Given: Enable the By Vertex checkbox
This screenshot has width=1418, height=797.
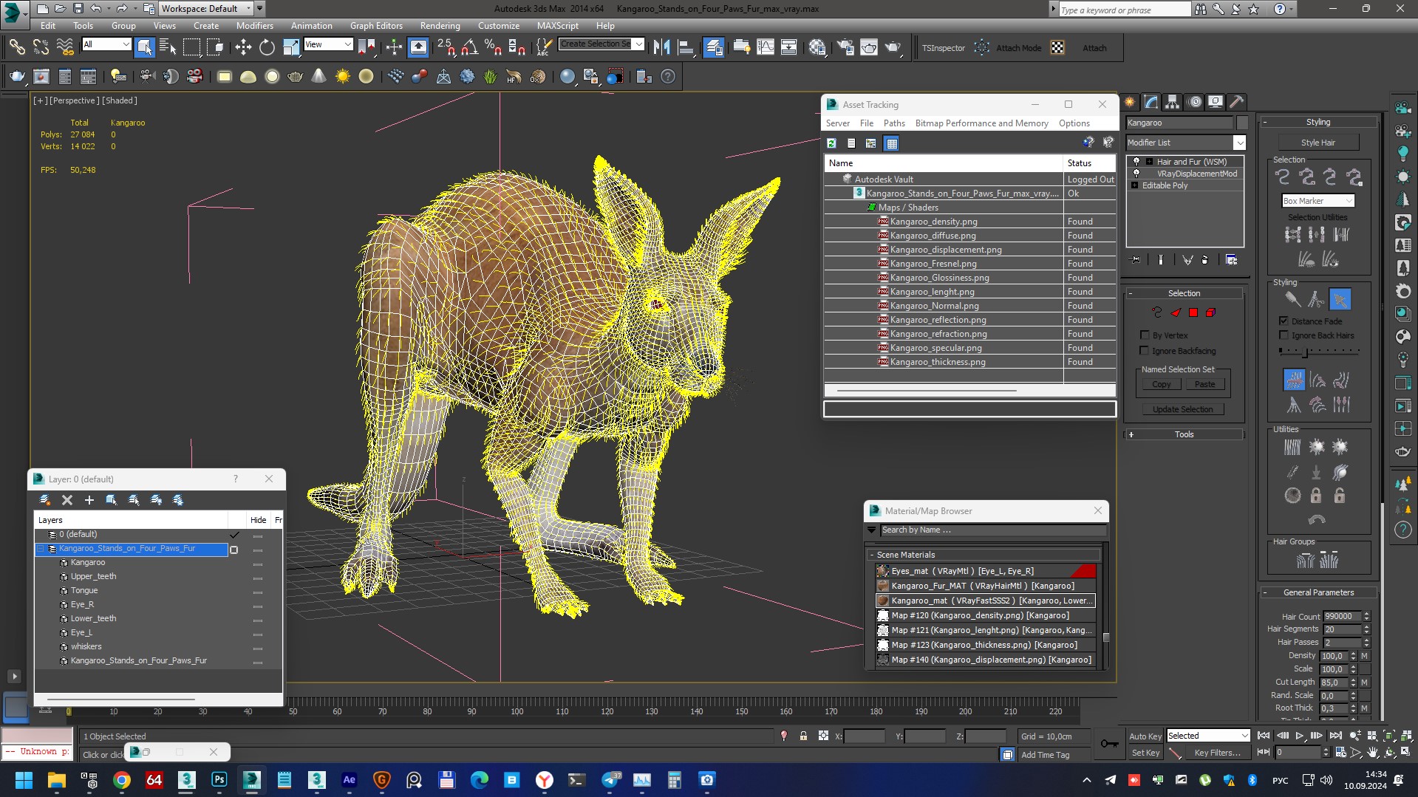Looking at the screenshot, I should pos(1145,335).
